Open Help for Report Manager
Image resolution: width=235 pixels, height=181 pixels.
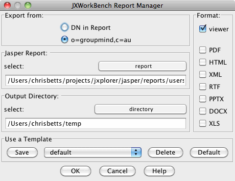click(159, 171)
